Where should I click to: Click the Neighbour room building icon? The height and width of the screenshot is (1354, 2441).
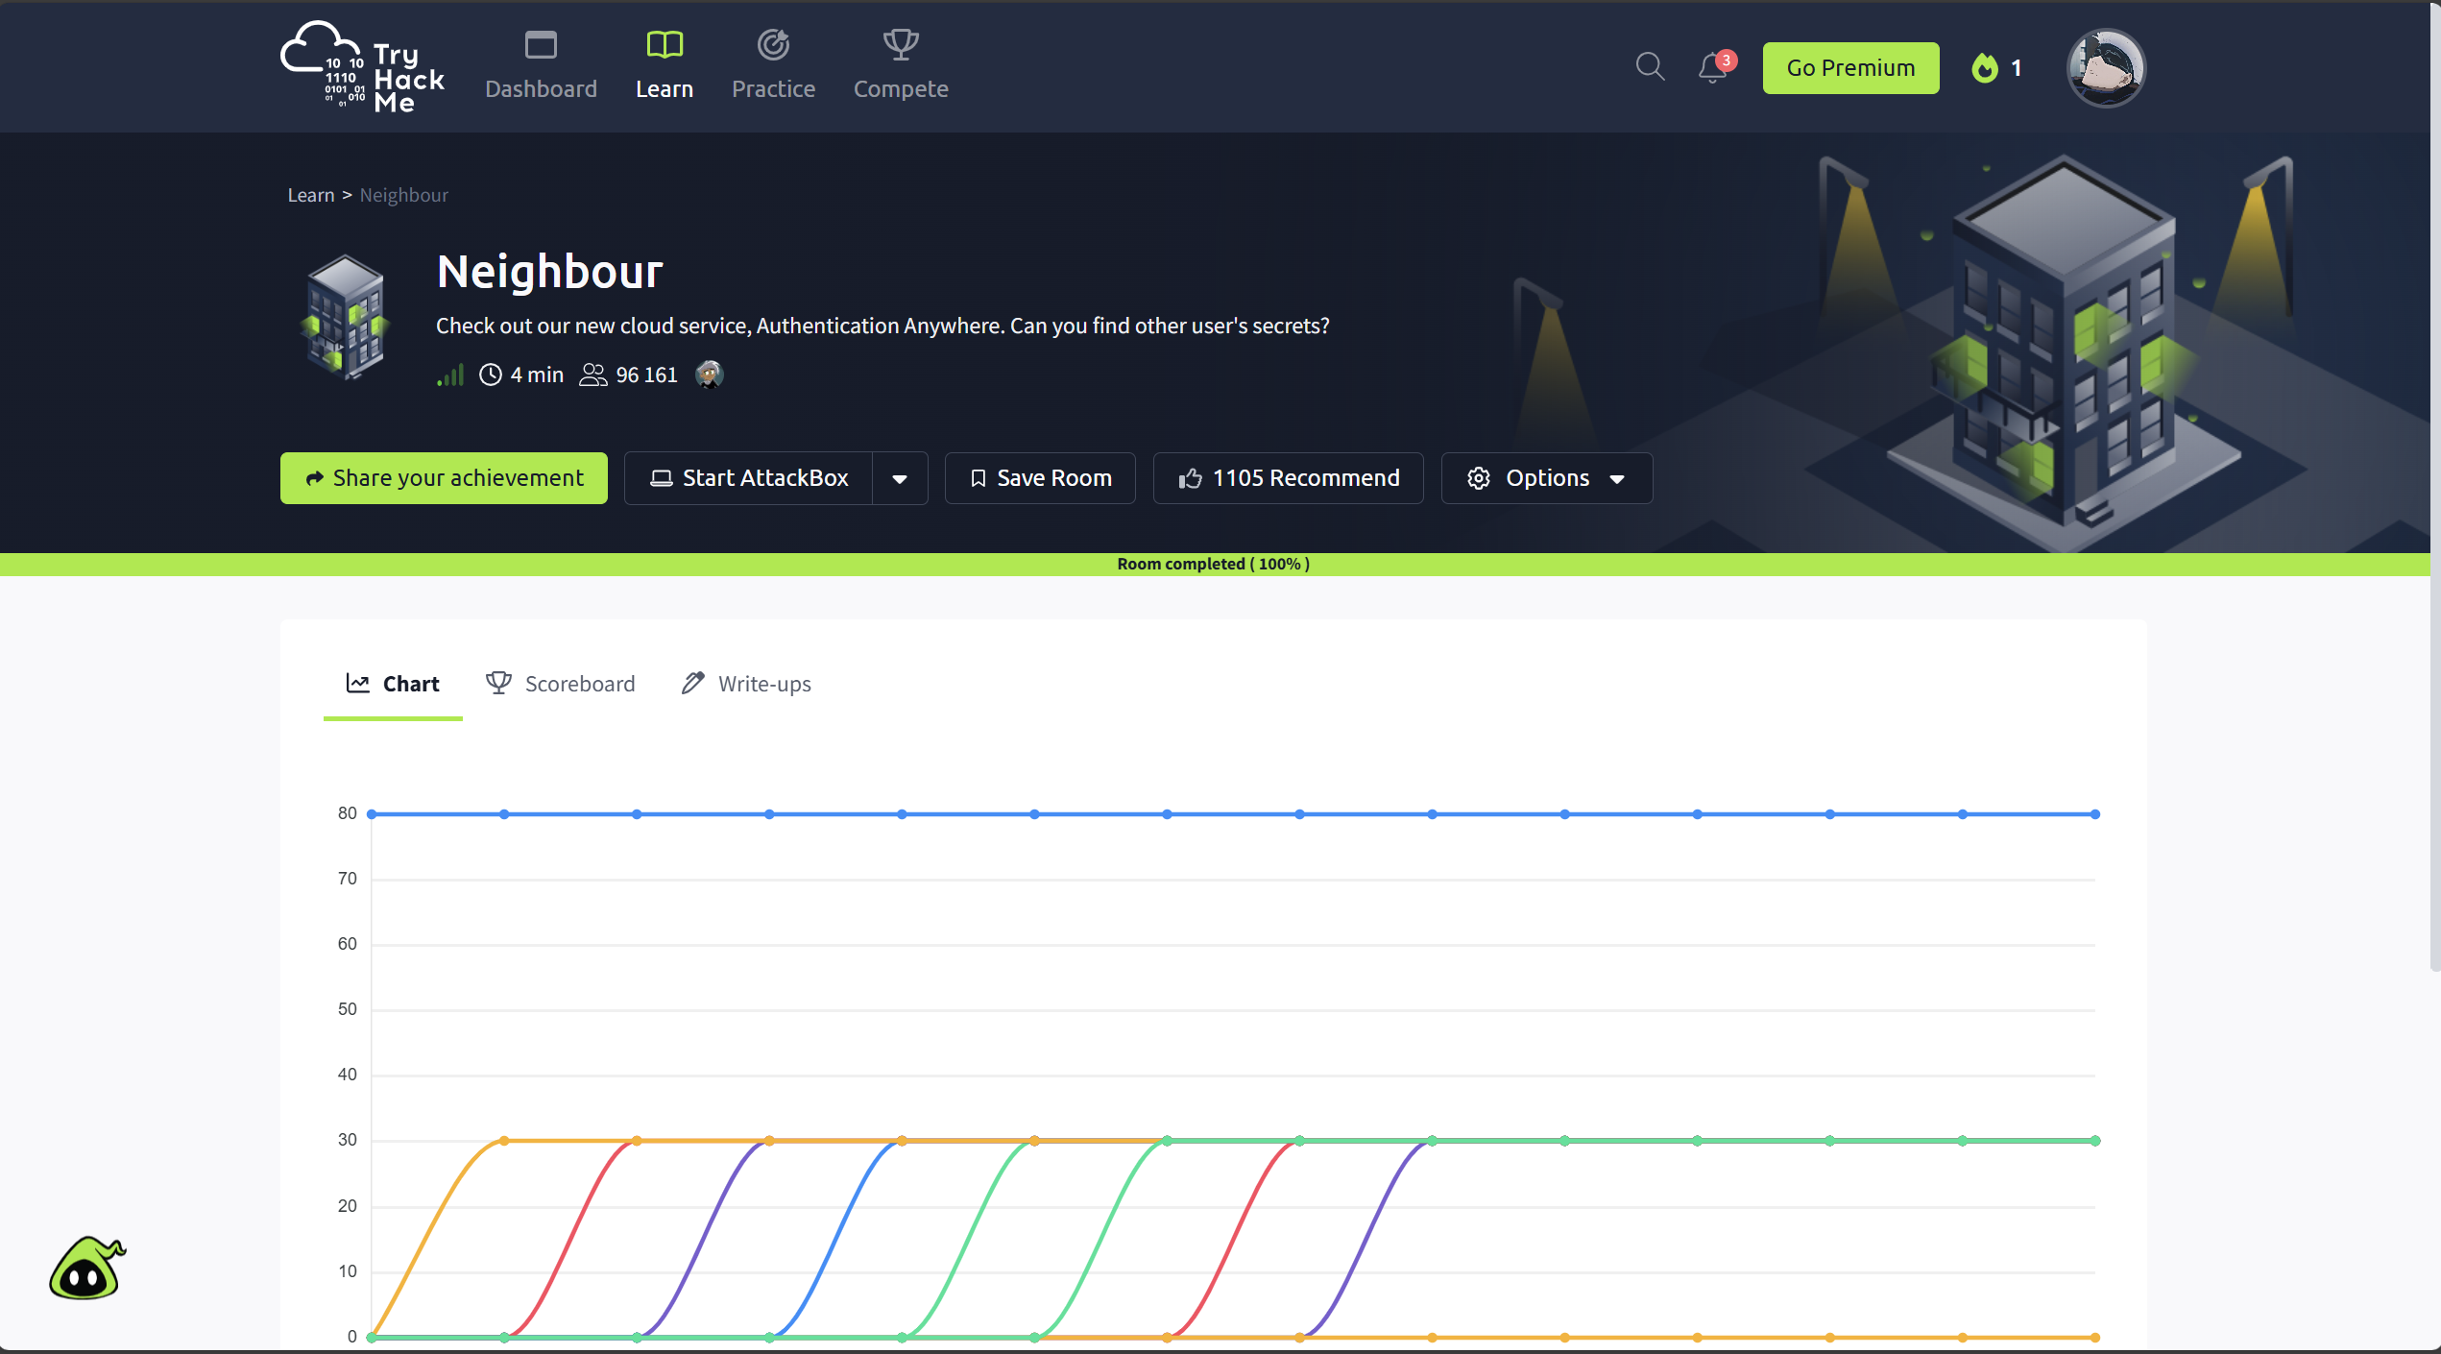(x=346, y=316)
